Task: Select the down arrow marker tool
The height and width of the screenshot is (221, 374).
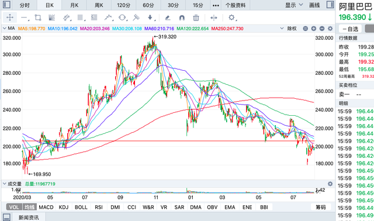Action: (x=150, y=18)
